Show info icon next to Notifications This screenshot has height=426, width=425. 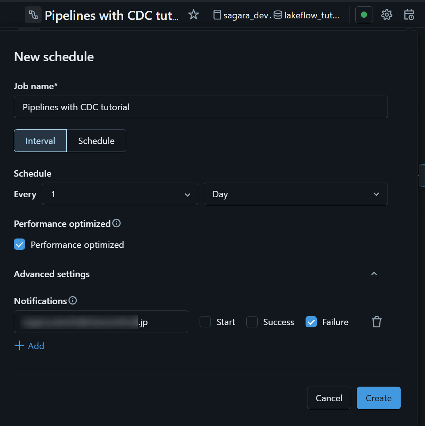tap(73, 300)
